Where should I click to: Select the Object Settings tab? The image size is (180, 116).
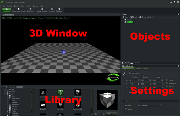[x=128, y=69]
